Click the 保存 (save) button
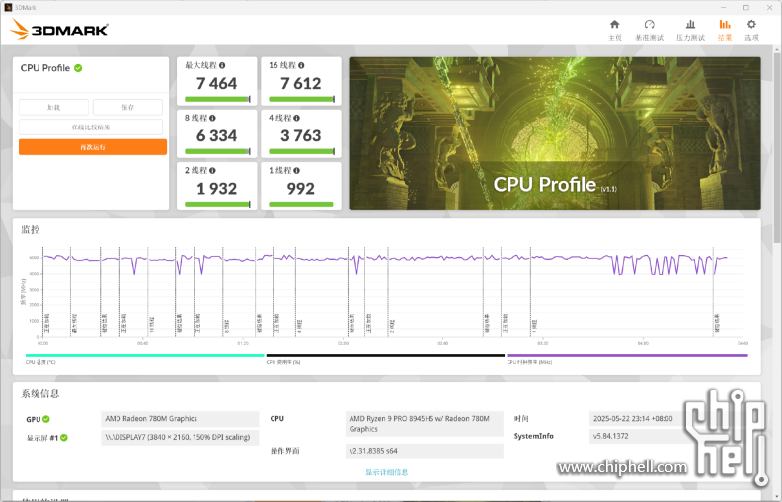 click(127, 107)
